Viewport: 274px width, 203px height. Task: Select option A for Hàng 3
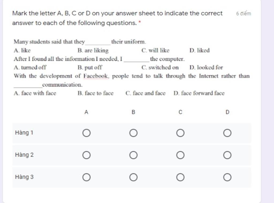tap(86, 177)
